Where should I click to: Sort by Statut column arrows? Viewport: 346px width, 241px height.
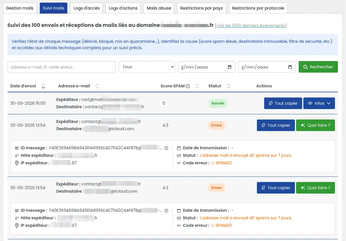(x=228, y=86)
